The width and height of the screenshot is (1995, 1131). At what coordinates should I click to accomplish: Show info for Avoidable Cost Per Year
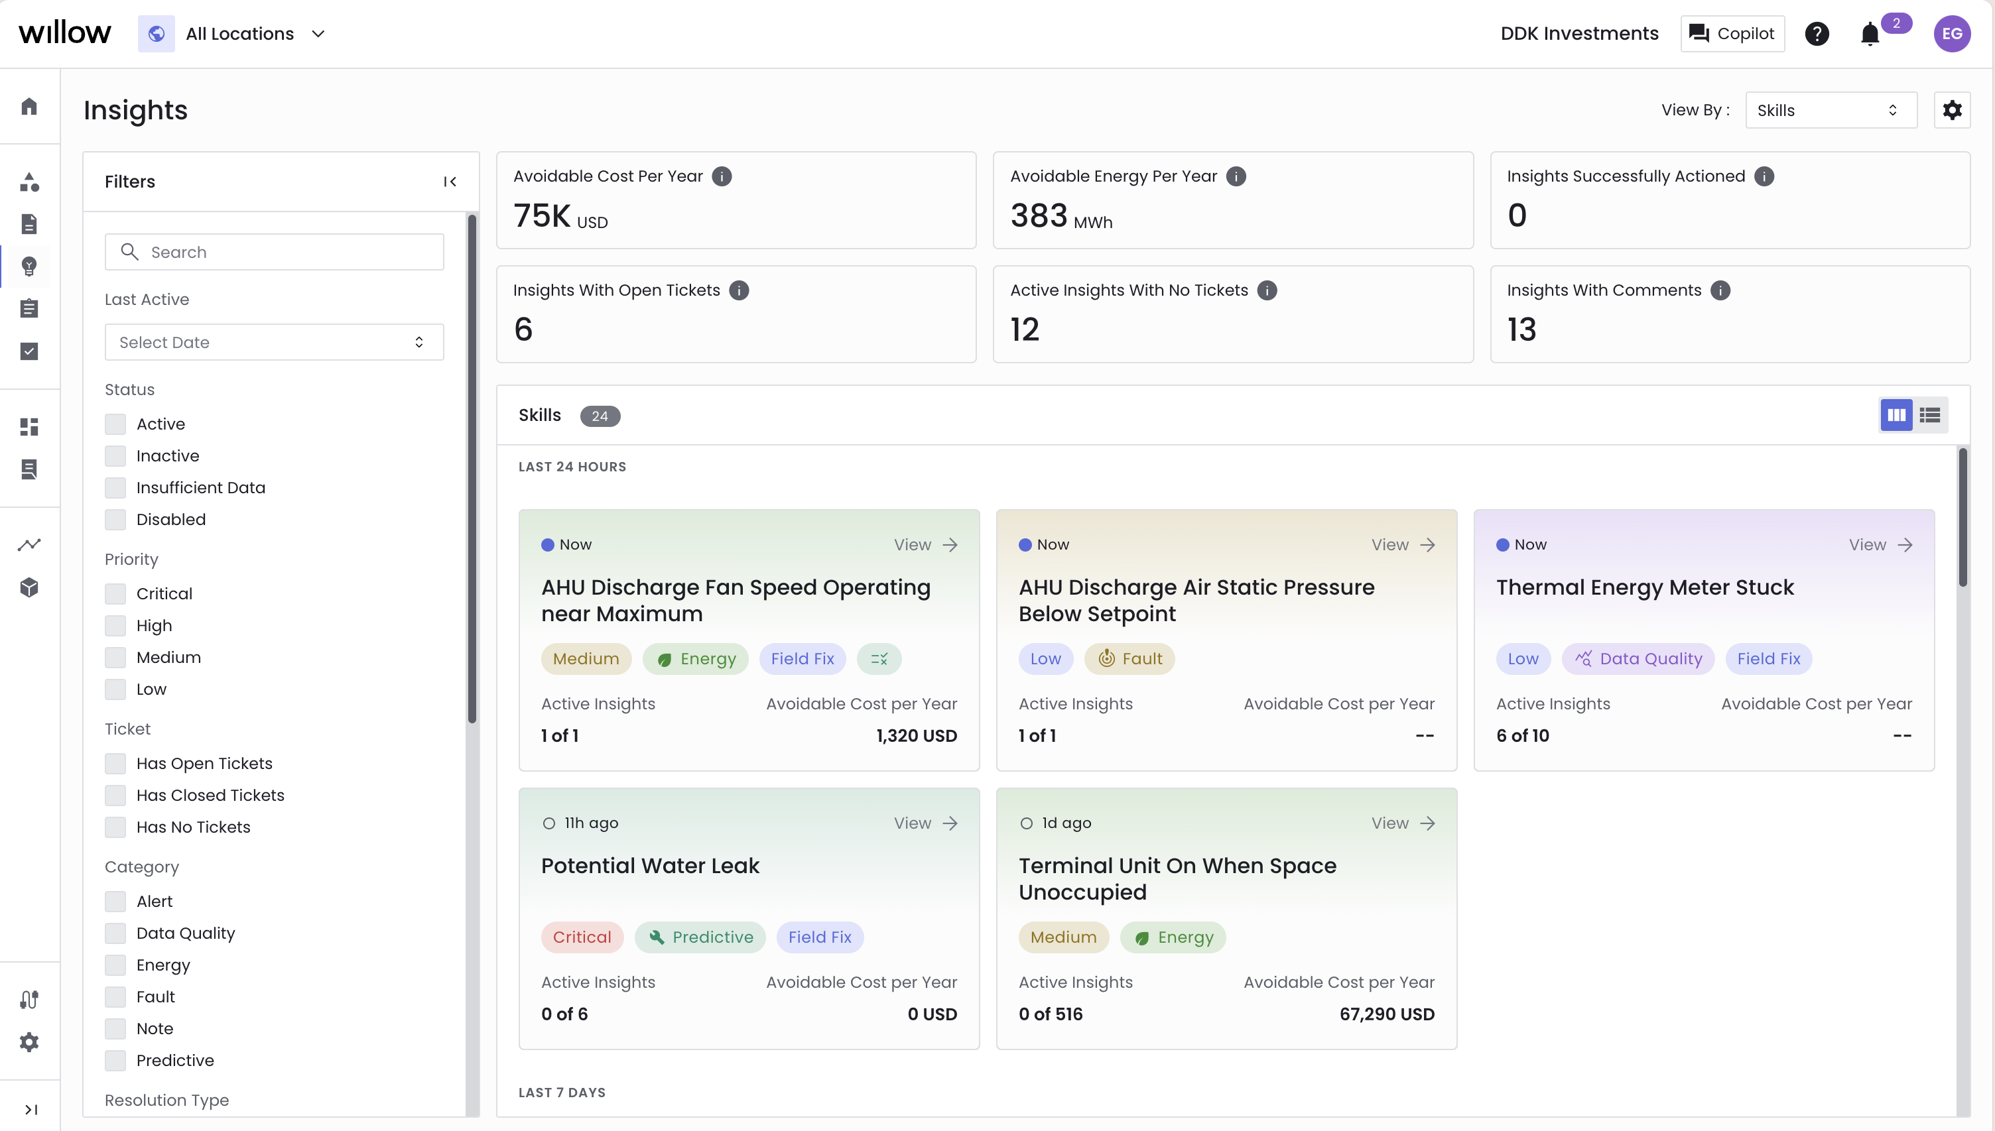(722, 176)
